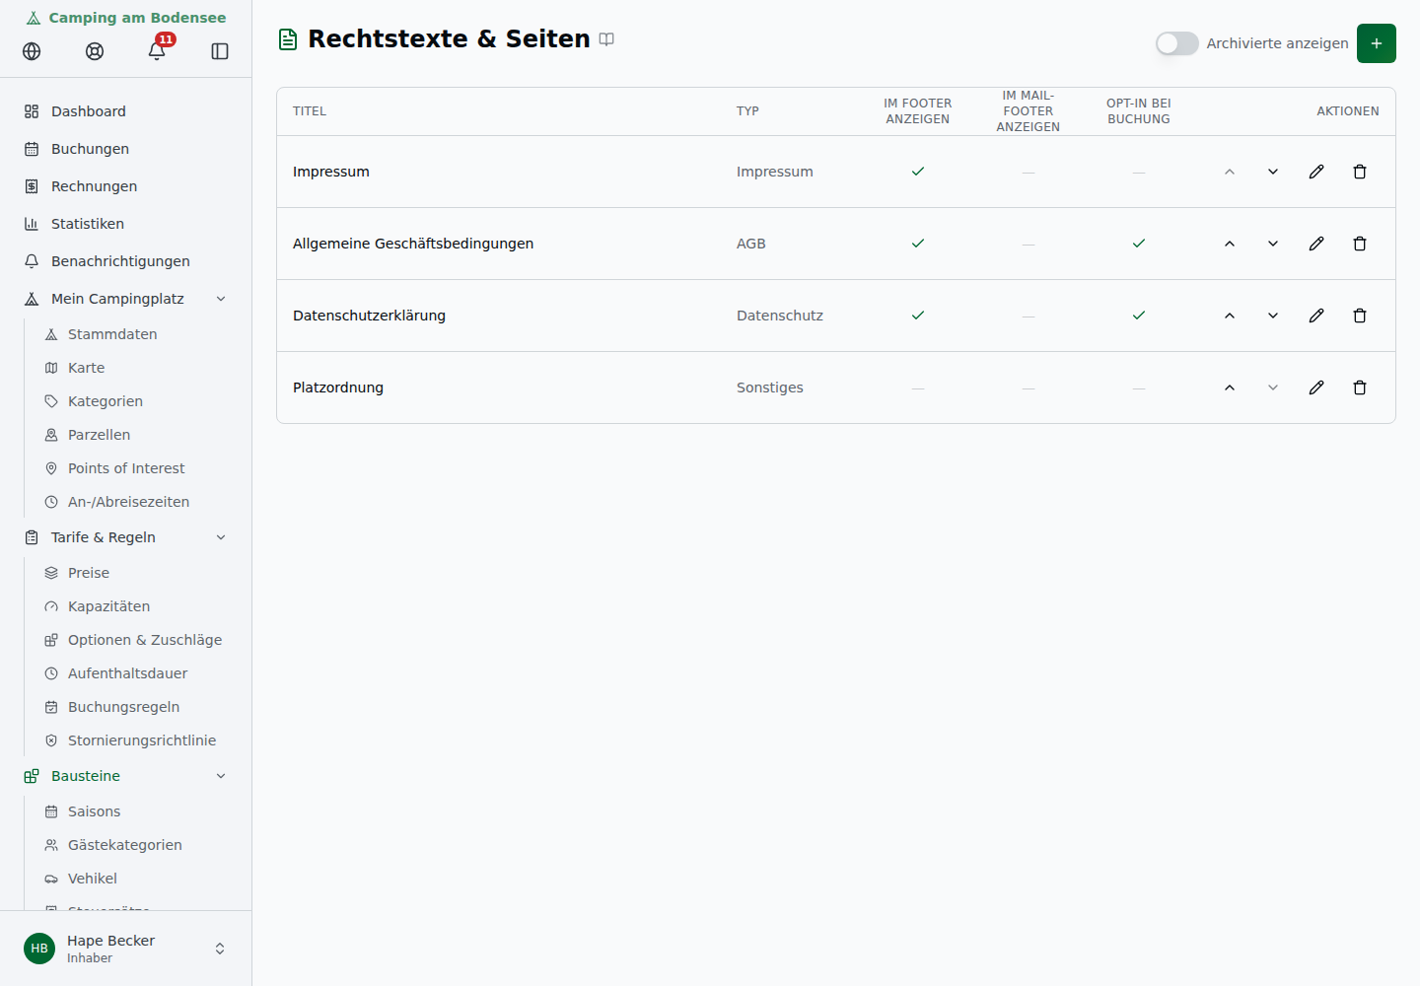
Task: Edit the Datenschutzerklärung entry
Action: coord(1316,316)
